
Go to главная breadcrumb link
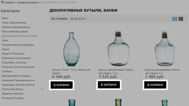[x=9, y=2]
